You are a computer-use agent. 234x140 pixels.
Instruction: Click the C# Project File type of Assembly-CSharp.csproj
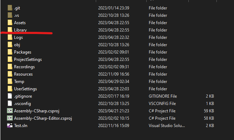click(162, 111)
